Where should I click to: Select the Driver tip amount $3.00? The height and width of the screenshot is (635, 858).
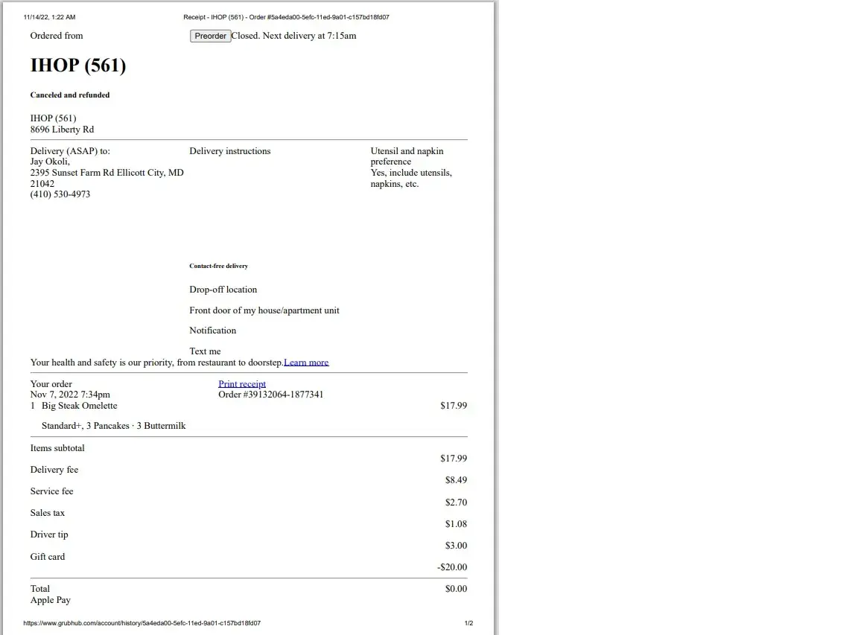pyautogui.click(x=456, y=546)
